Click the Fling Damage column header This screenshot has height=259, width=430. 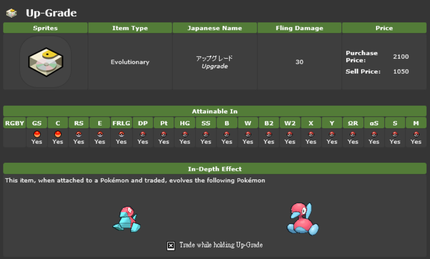coord(300,28)
